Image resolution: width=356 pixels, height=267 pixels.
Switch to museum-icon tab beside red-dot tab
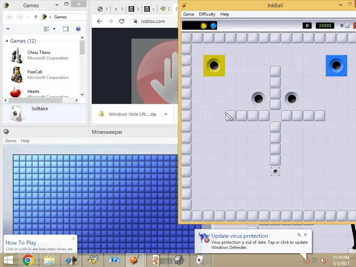click(131, 9)
